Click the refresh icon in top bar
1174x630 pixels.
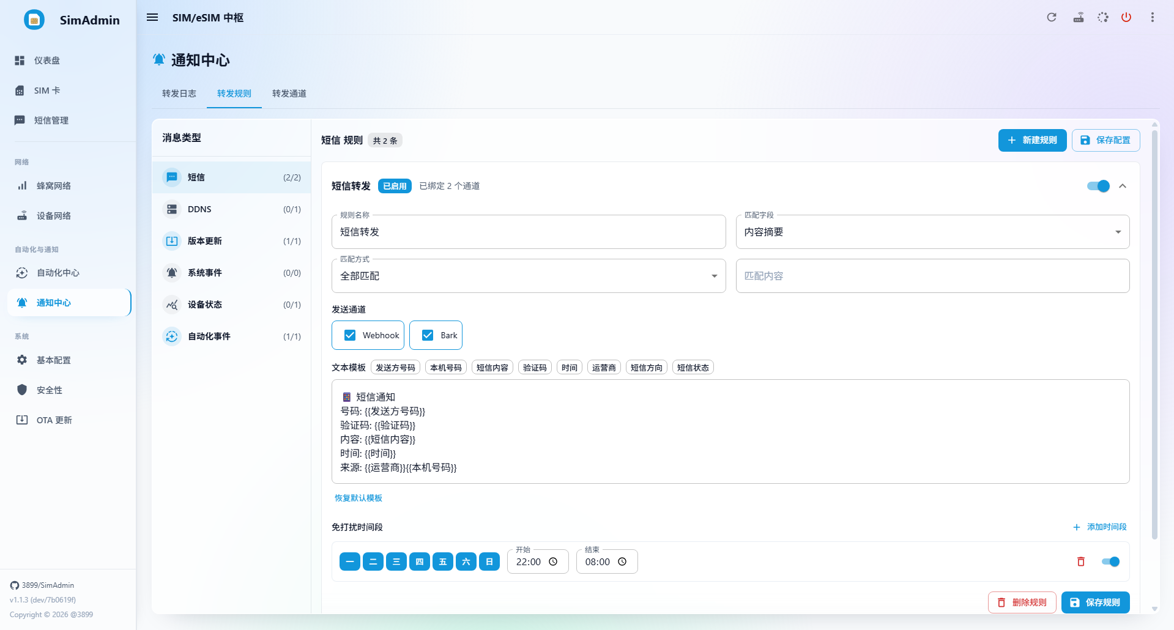click(1052, 17)
